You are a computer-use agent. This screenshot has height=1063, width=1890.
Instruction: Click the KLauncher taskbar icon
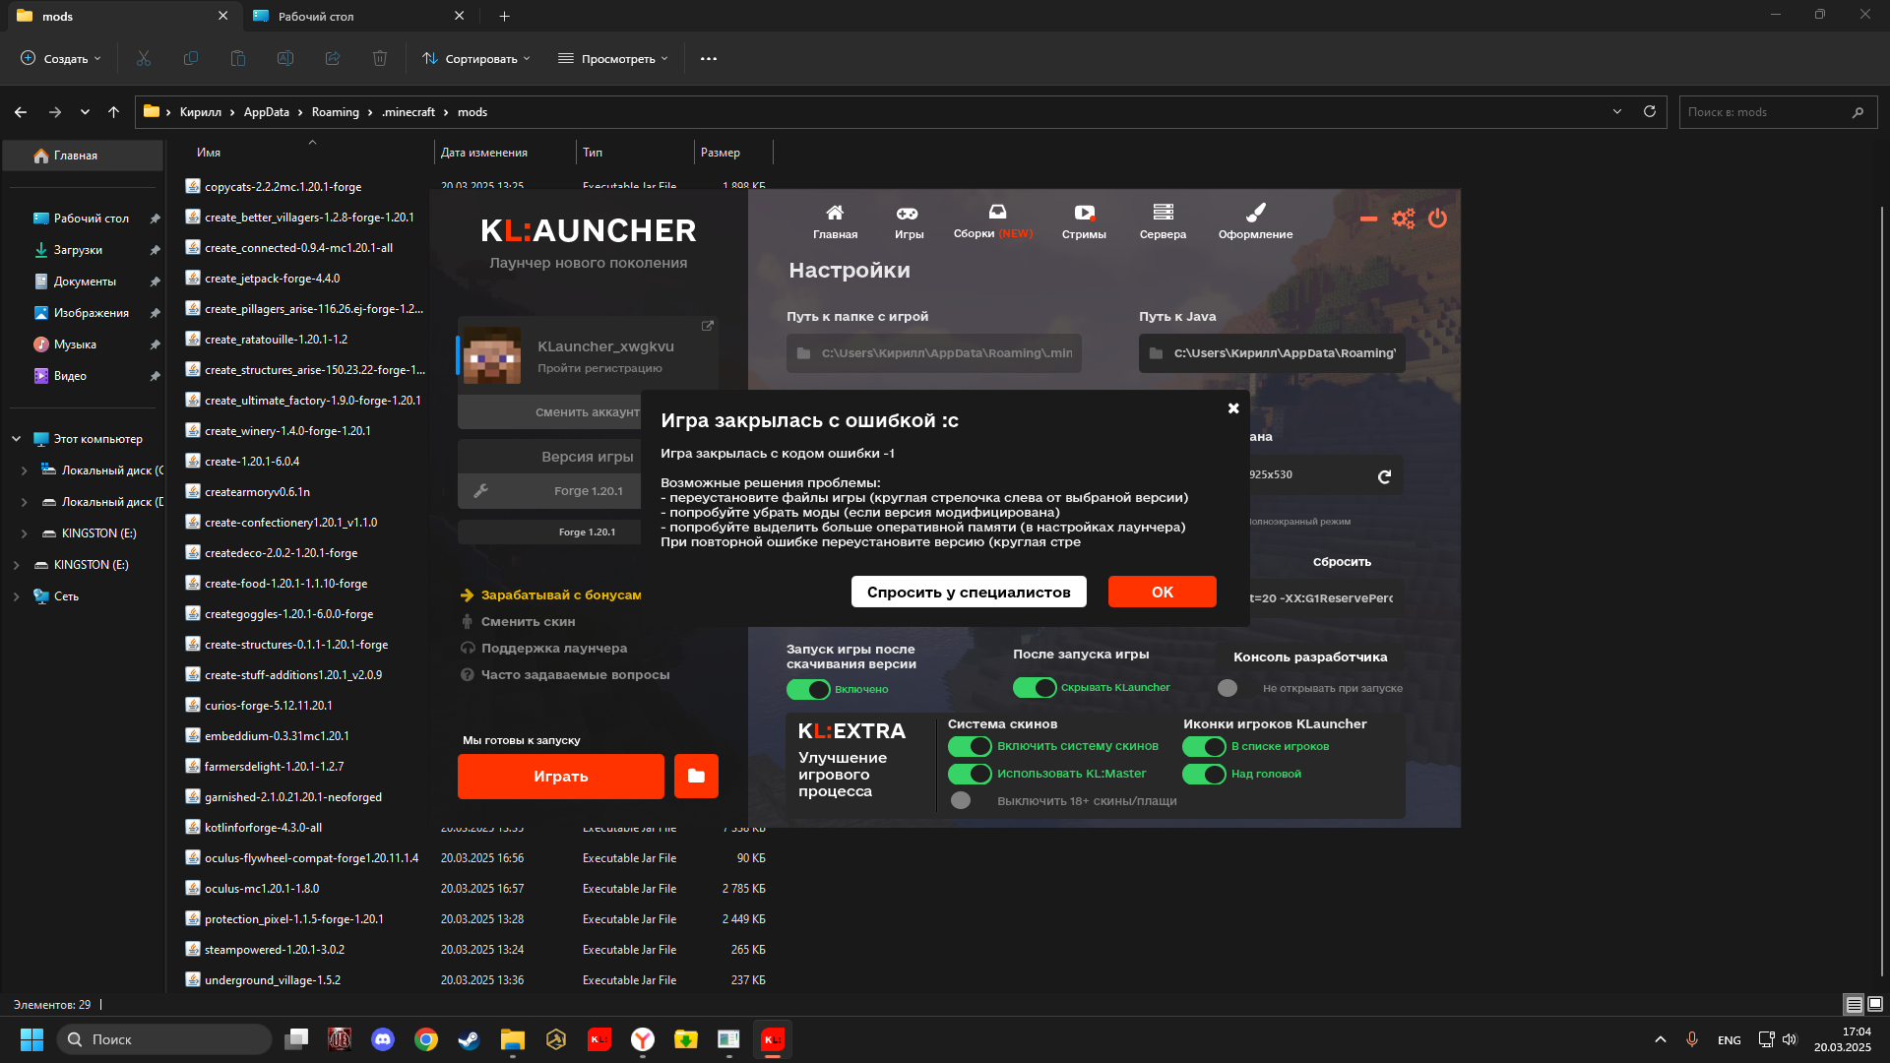pos(773,1039)
